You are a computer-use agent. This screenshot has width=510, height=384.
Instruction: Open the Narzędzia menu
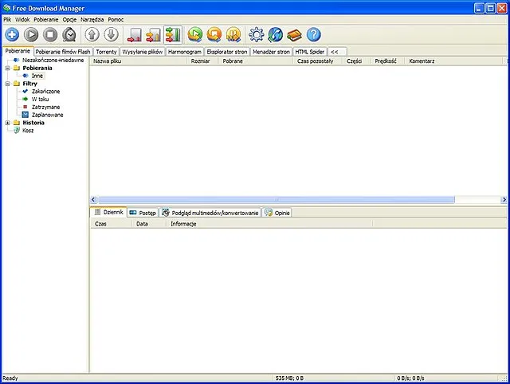[x=92, y=18]
